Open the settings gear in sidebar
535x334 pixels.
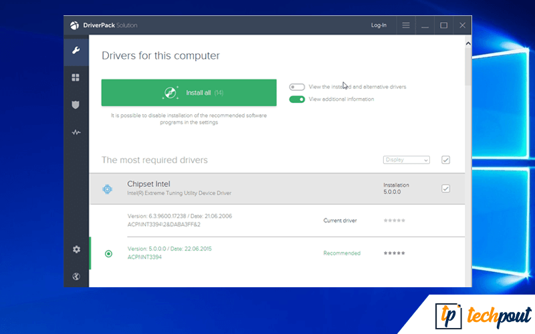[x=76, y=249]
